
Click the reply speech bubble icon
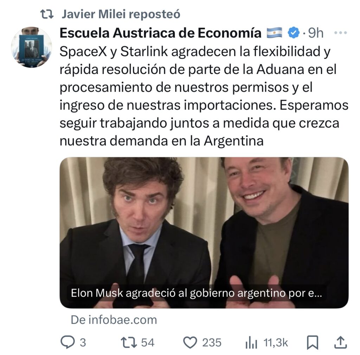click(x=67, y=342)
